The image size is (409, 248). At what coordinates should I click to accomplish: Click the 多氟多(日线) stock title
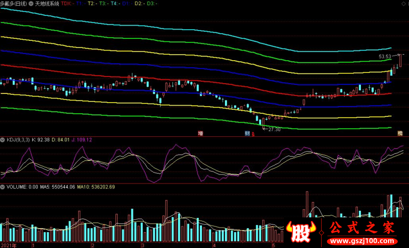point(13,4)
